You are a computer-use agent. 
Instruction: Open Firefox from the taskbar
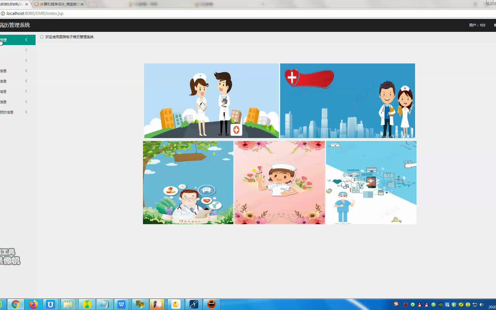[33, 304]
